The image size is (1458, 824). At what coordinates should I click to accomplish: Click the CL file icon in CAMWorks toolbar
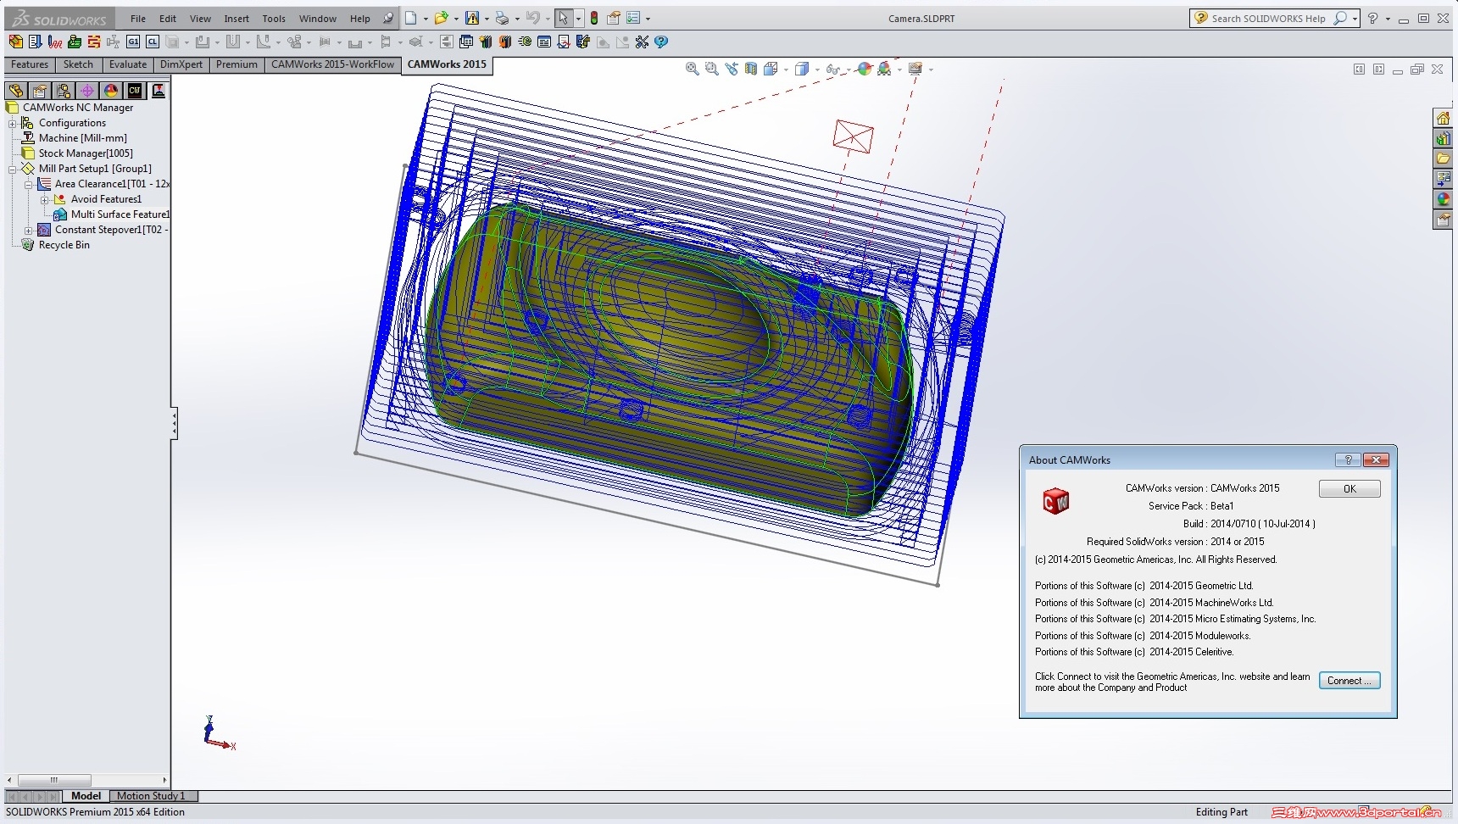click(153, 42)
